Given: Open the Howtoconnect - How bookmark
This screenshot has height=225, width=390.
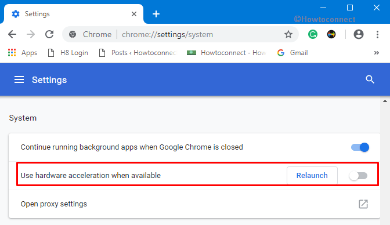Looking at the screenshot, I should click(x=226, y=53).
